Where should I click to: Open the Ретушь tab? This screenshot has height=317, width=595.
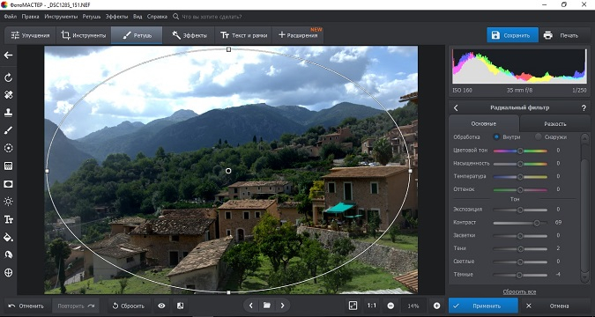point(137,35)
